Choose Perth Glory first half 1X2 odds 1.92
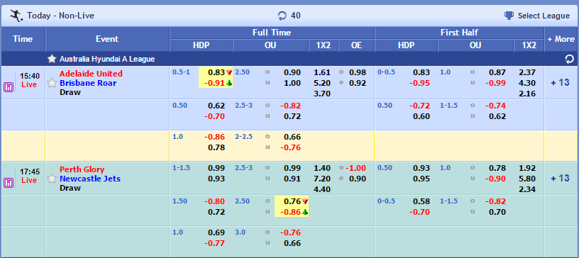579x258 pixels. (527, 168)
